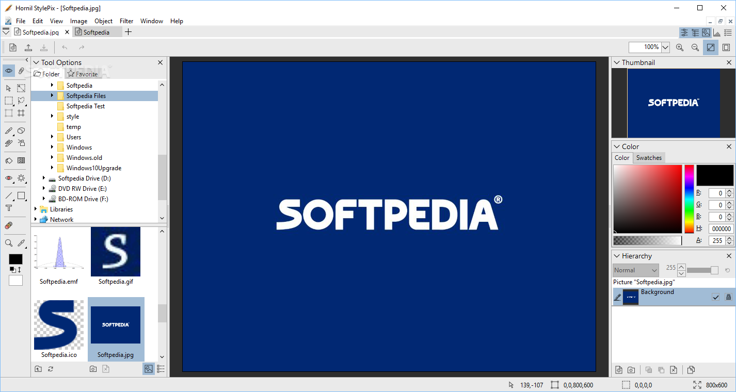Switch to the Softpedia document tab
This screenshot has width=736, height=392.
tap(97, 32)
